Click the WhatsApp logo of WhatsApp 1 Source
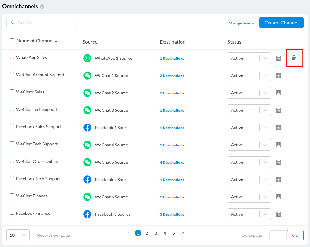Image resolution: width=310 pixels, height=247 pixels. pos(87,58)
